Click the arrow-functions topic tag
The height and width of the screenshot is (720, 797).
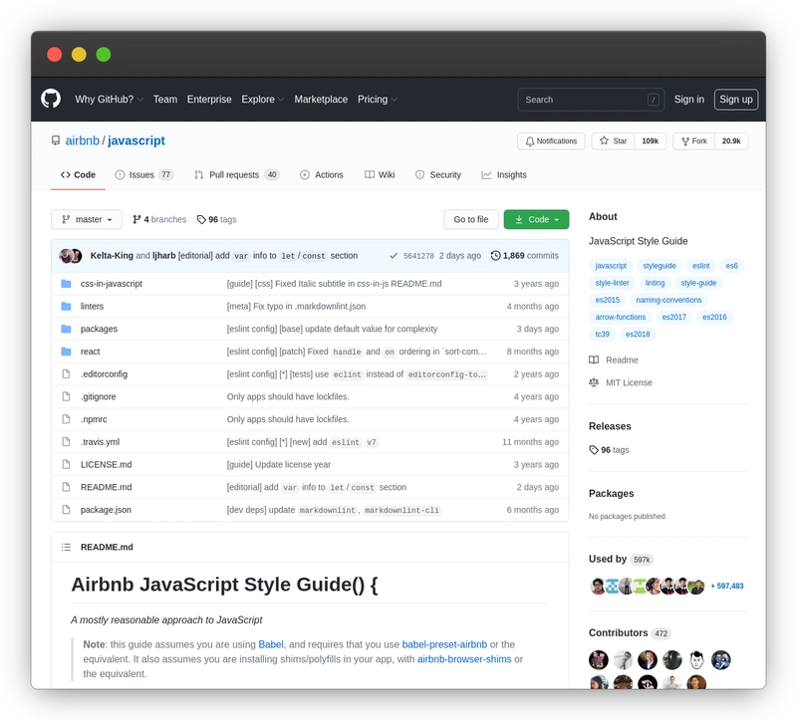tap(620, 317)
